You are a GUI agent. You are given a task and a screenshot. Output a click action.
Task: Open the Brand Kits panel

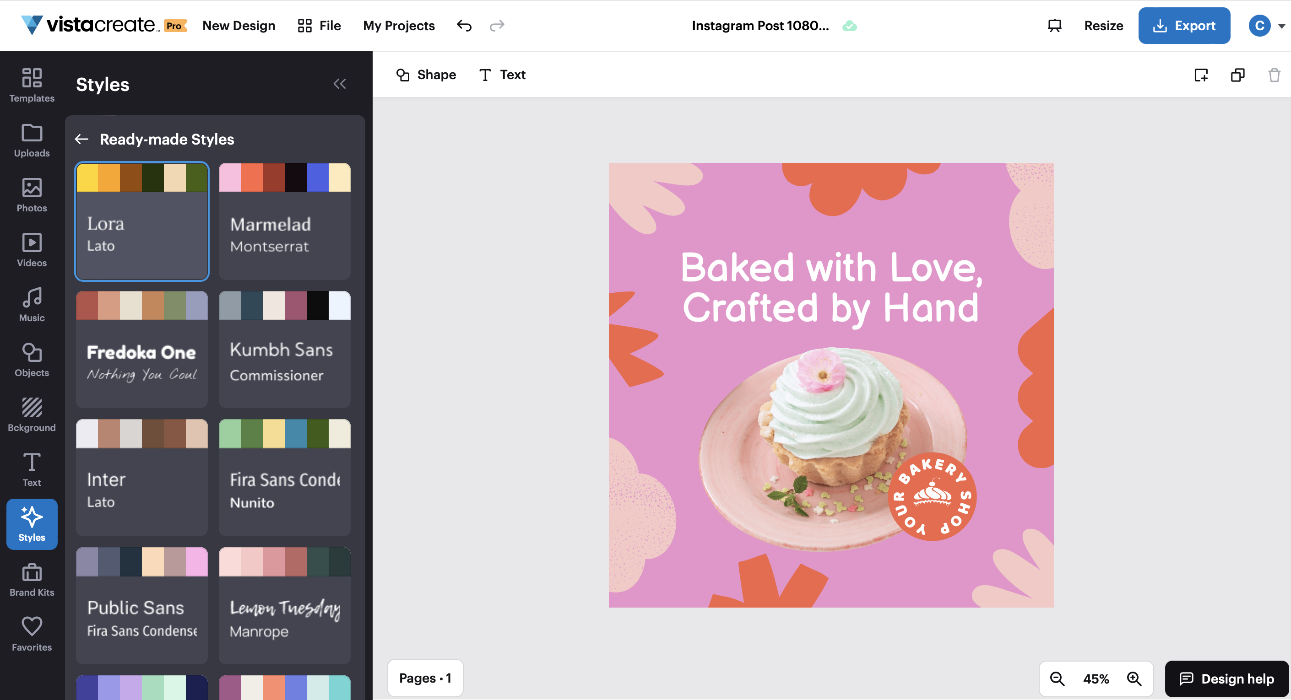32,579
